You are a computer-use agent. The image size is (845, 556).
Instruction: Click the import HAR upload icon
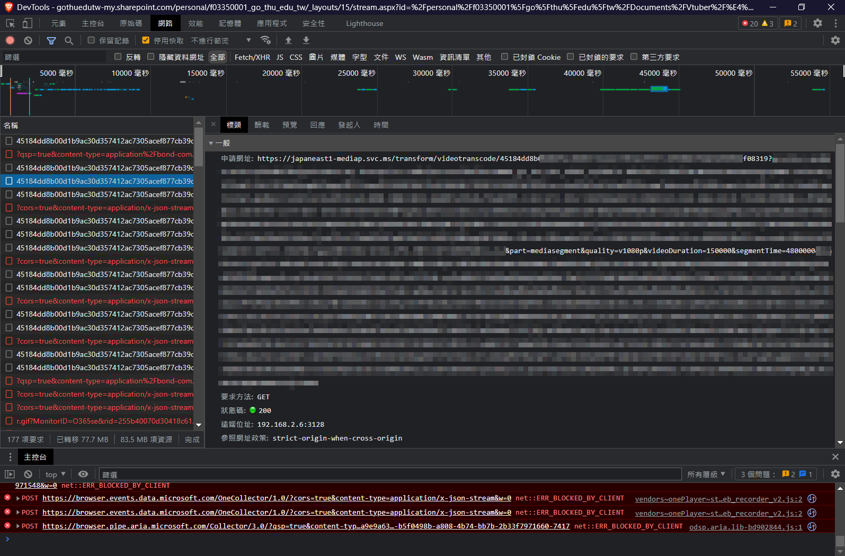288,40
